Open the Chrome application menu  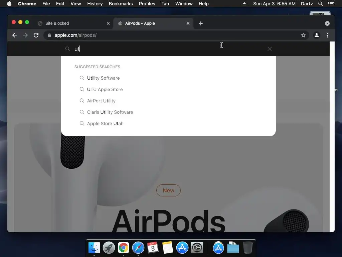coord(27,4)
